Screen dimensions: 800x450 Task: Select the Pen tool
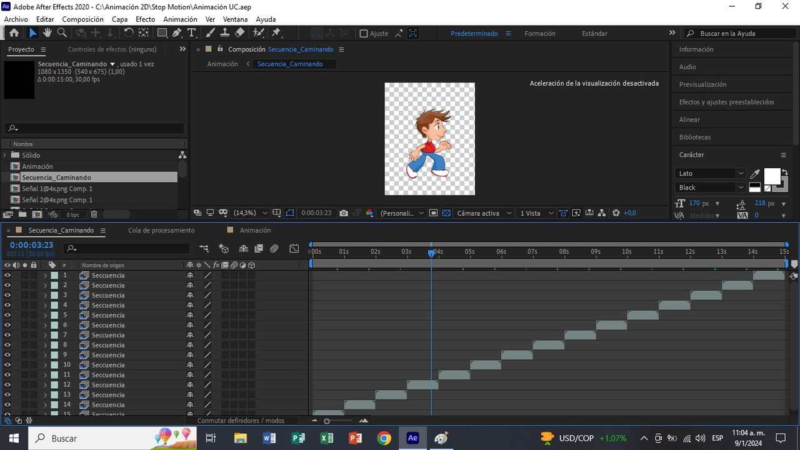pyautogui.click(x=177, y=33)
